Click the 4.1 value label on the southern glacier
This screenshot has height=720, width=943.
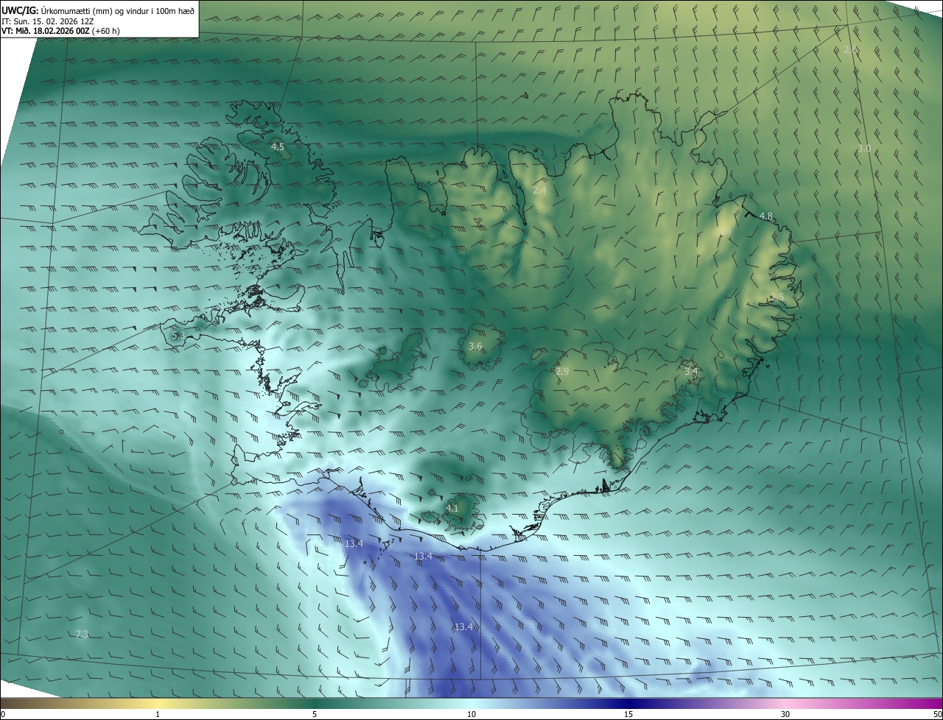coord(452,508)
